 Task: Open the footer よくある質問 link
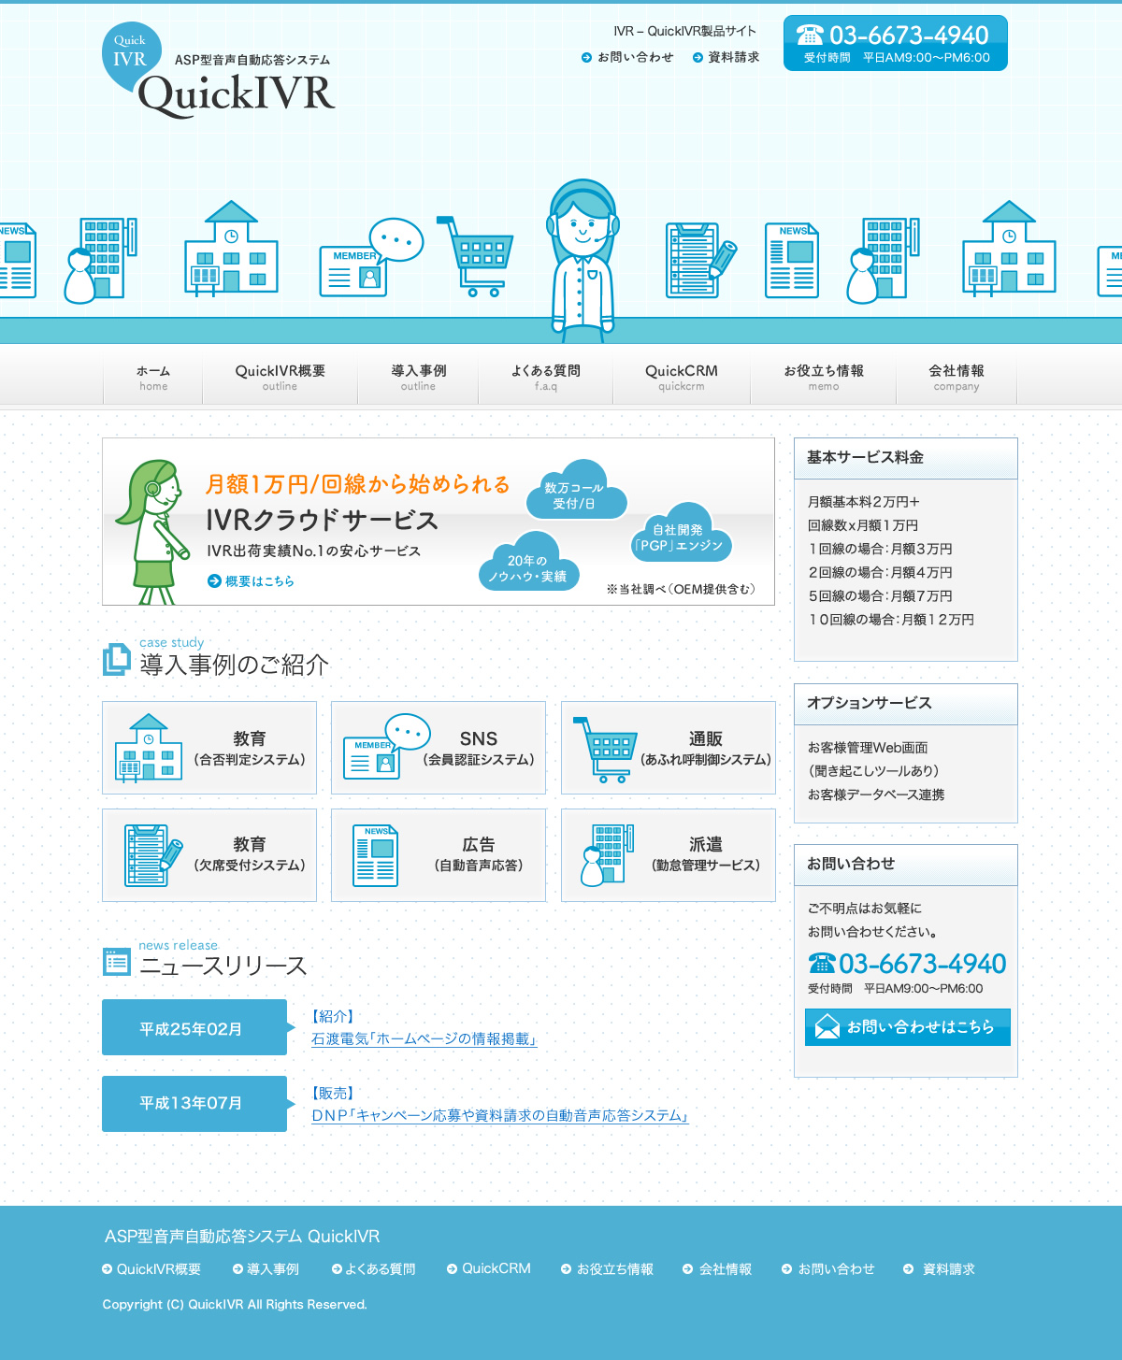click(381, 1269)
